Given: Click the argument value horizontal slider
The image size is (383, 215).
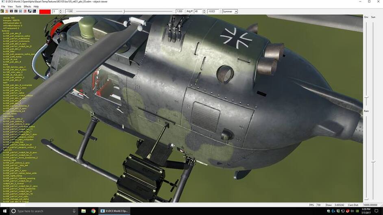Looking at the screenshot, I should pos(124,11).
